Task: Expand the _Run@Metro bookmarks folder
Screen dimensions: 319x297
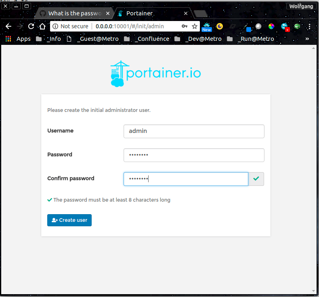Action: tap(250, 39)
